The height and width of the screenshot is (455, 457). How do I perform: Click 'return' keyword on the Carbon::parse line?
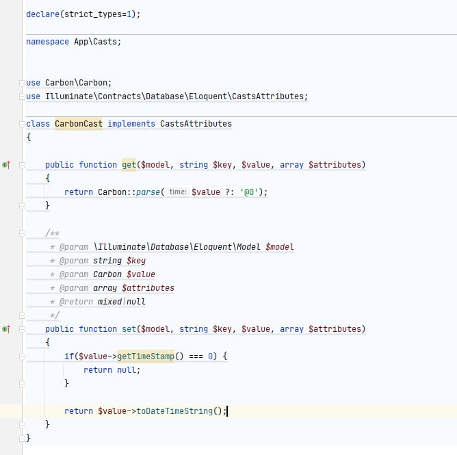tap(79, 192)
